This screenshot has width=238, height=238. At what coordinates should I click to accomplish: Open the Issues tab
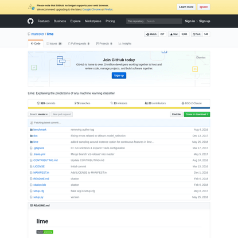[x=54, y=44]
